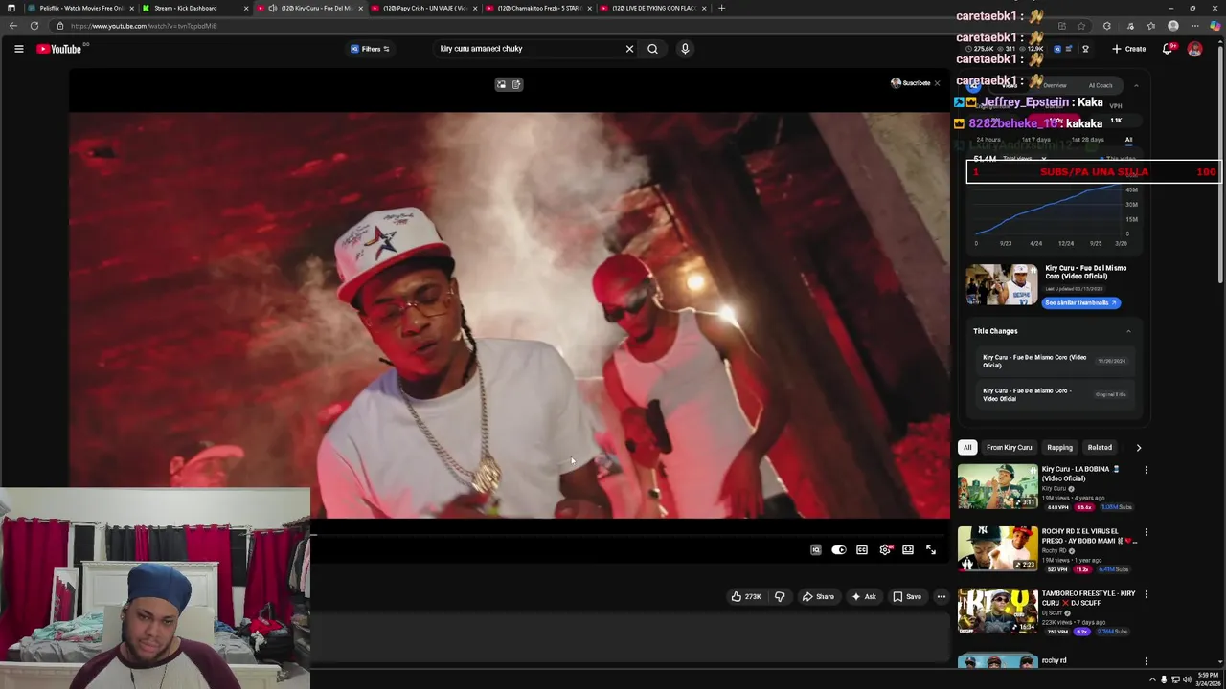
Task: Open options menu for rochy rd bottom video
Action: coord(1146,661)
